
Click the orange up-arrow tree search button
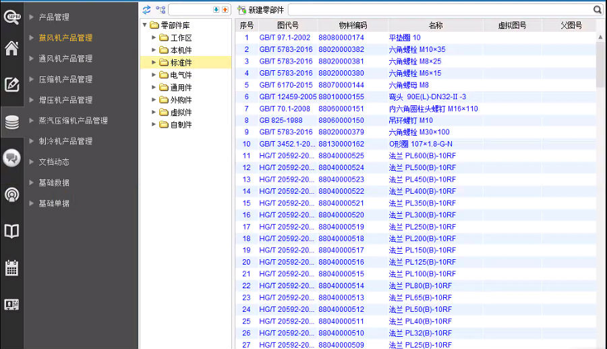point(225,10)
